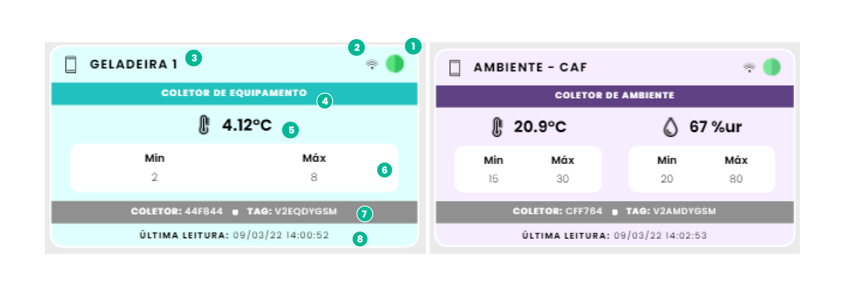Click the humidity droplet icon beside 67 %ur

click(670, 127)
